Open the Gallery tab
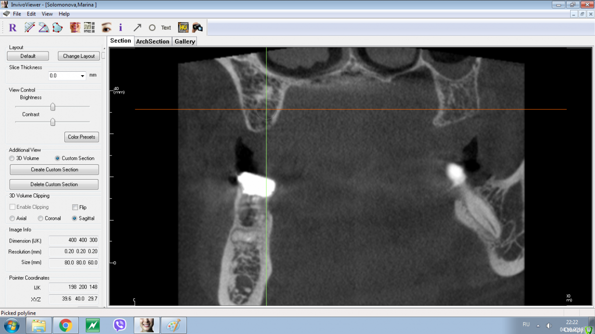 (x=184, y=42)
